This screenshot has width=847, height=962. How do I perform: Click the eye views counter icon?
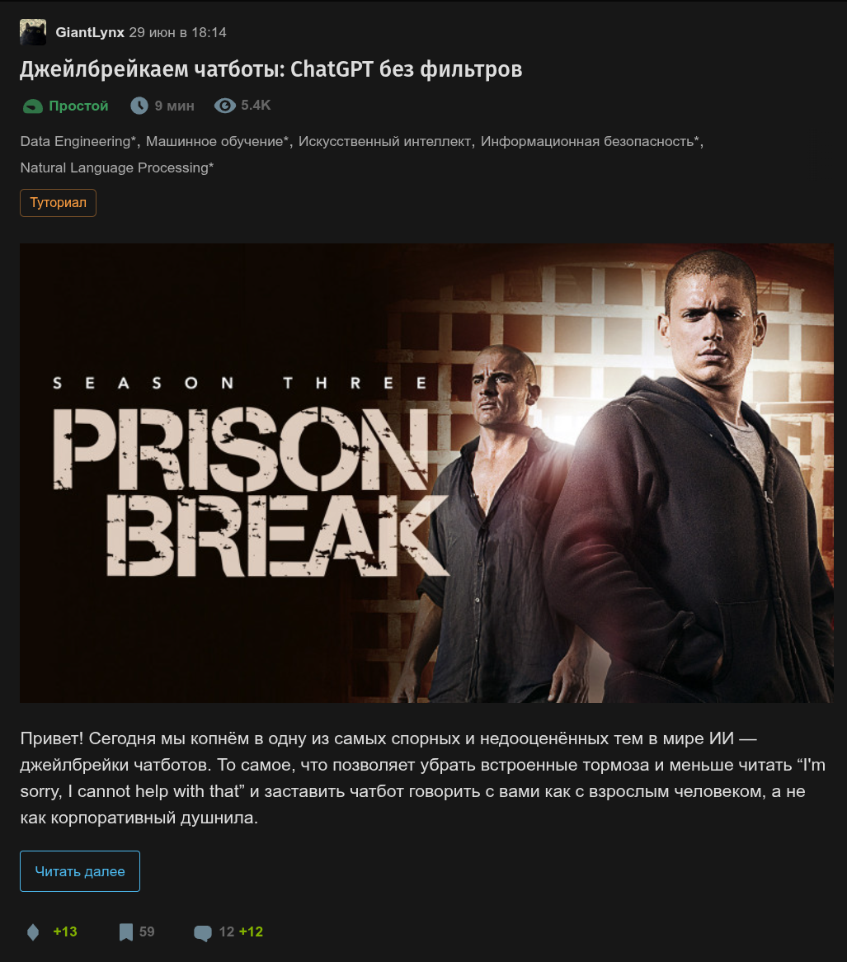click(224, 106)
